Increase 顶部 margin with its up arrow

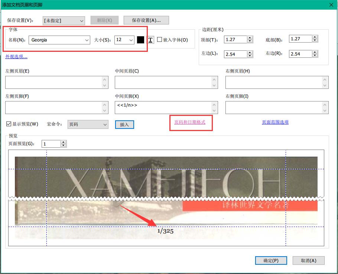[250, 37]
